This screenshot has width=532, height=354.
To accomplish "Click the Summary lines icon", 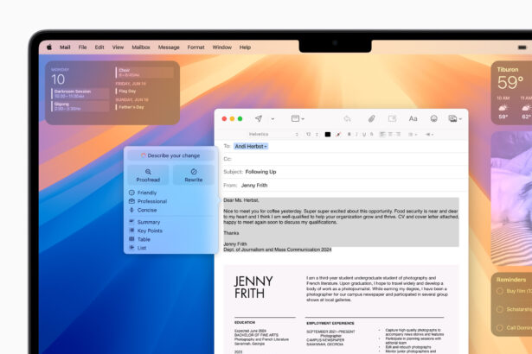I will 131,222.
